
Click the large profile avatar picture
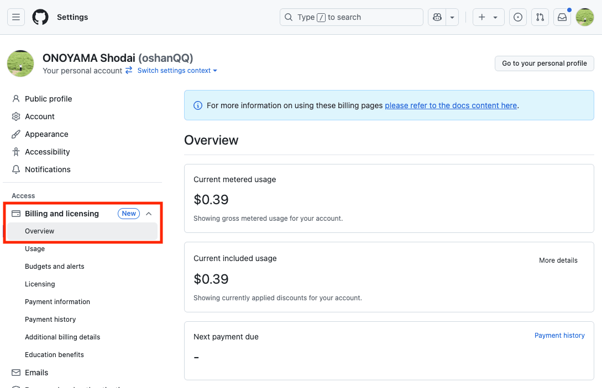click(20, 63)
